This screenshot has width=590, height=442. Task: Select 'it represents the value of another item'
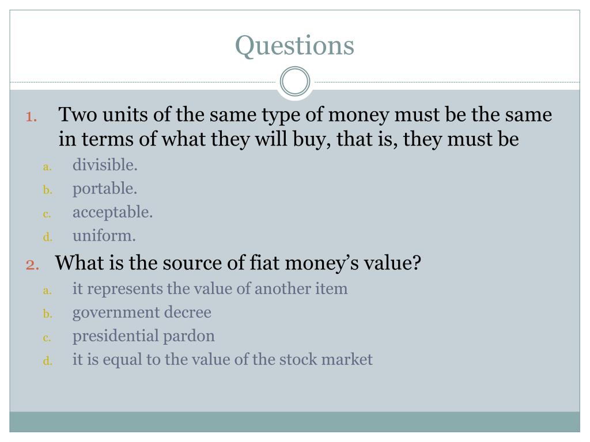(x=210, y=289)
